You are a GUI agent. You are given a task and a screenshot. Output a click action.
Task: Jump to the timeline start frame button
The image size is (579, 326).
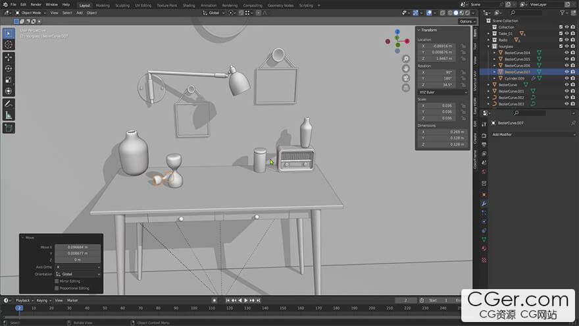click(228, 300)
